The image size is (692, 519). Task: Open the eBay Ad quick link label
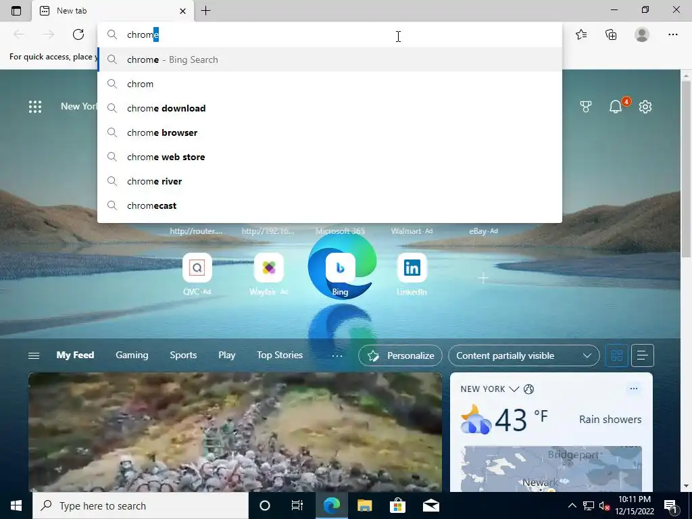[483, 231]
